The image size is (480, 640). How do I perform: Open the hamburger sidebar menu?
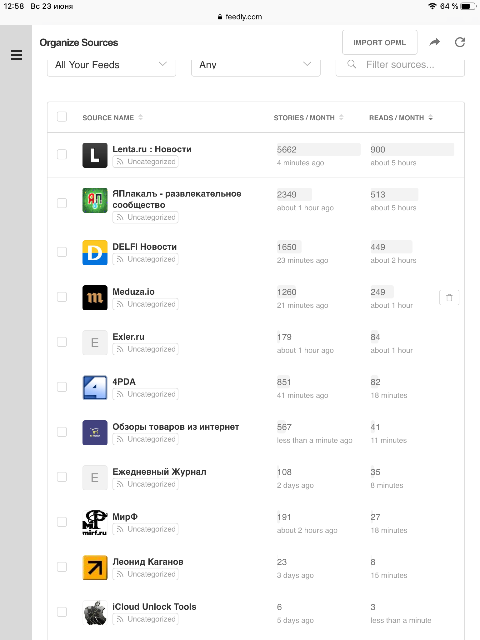click(16, 55)
